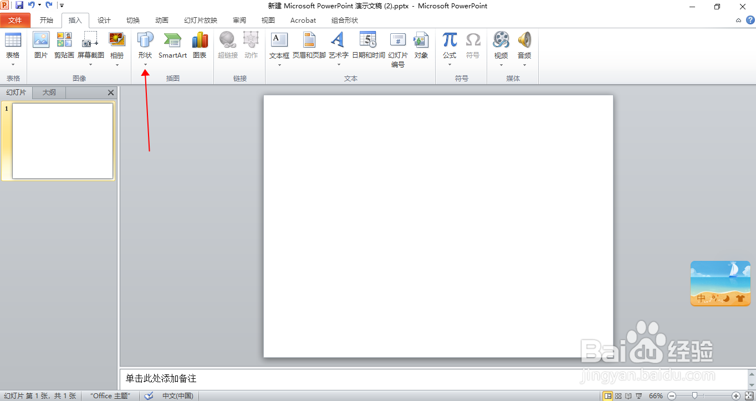This screenshot has width=756, height=401.
Task: Switch to the 开始 ribbon tab
Action: coord(47,20)
